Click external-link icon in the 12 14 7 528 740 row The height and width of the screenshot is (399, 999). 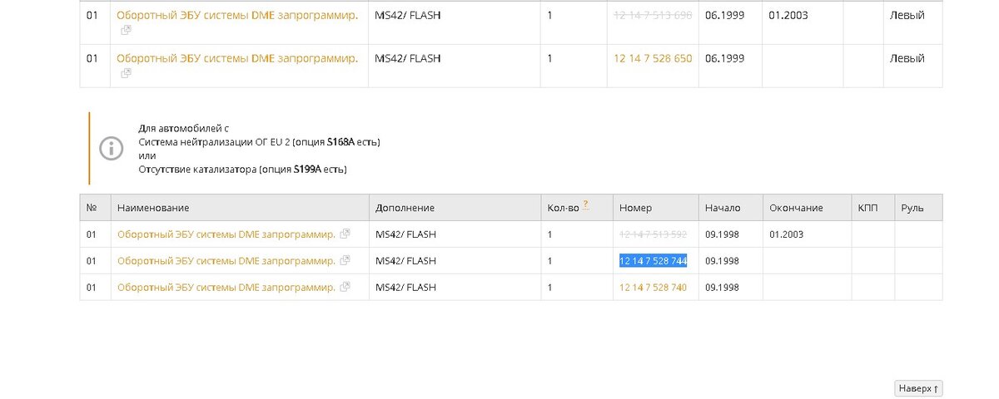pos(345,288)
